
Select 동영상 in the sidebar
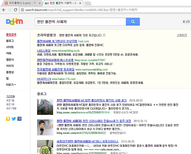coord(10,72)
